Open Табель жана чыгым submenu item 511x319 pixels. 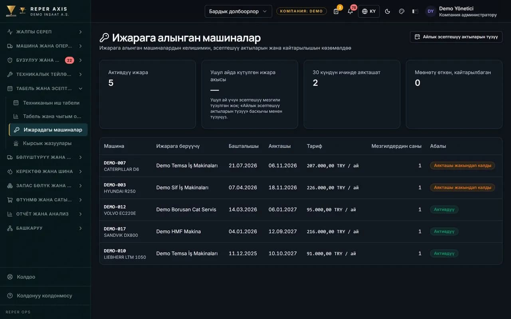point(48,116)
